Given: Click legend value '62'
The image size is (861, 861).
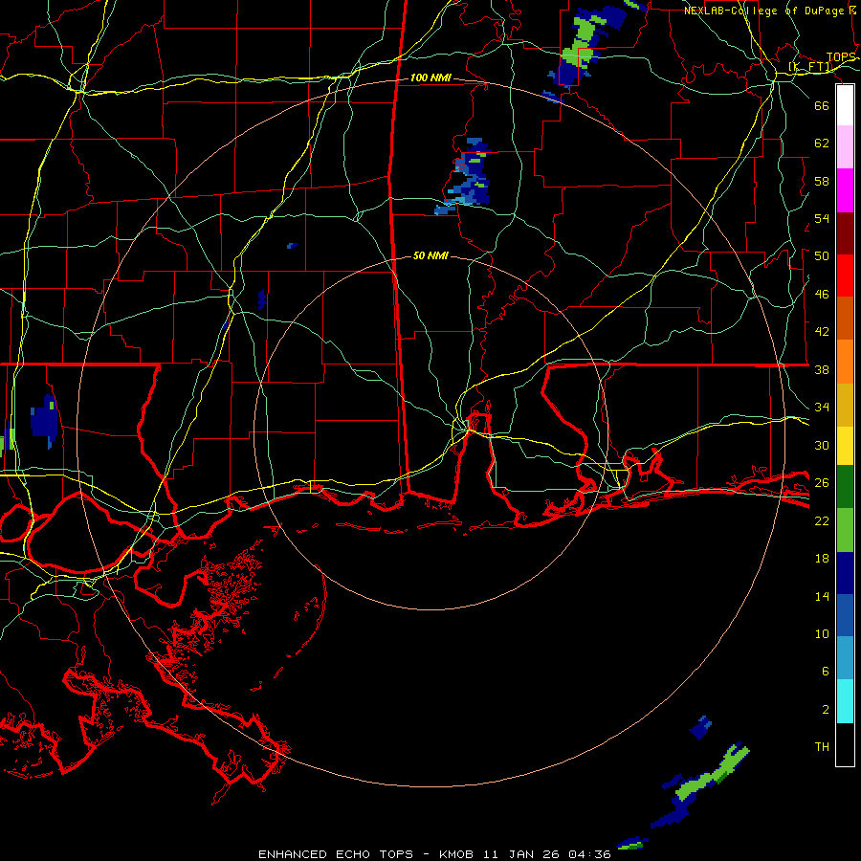Looking at the screenshot, I should point(822,143).
